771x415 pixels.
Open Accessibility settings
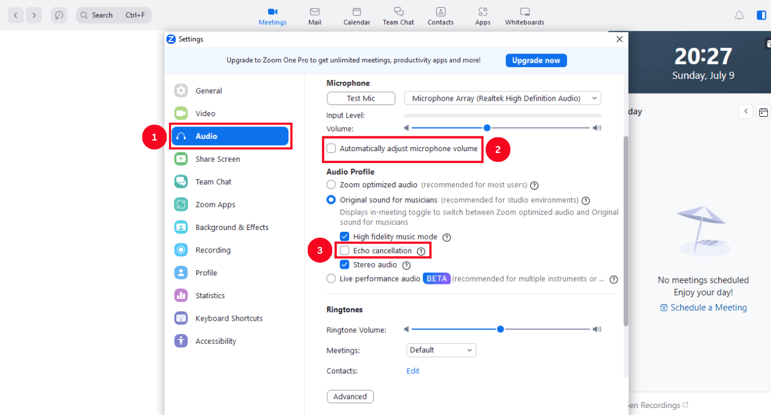(x=230, y=341)
